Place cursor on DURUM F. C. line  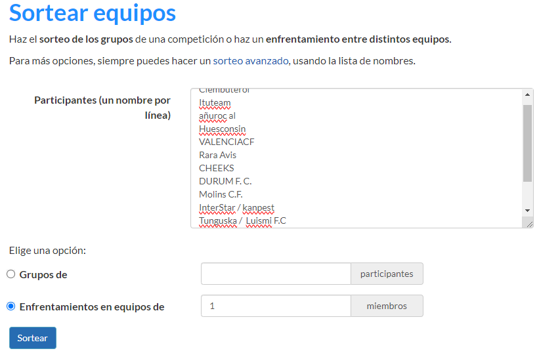pyautogui.click(x=225, y=181)
